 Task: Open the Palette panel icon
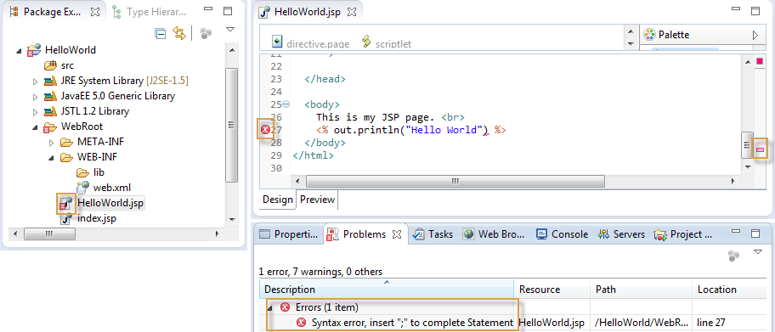tap(650, 35)
